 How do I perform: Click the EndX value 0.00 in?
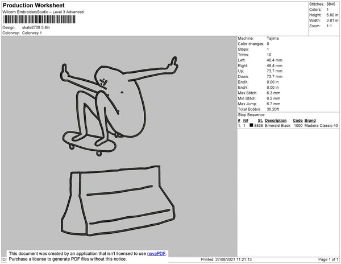(273, 82)
